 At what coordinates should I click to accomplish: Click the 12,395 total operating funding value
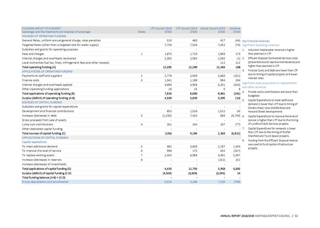[167, 67]
